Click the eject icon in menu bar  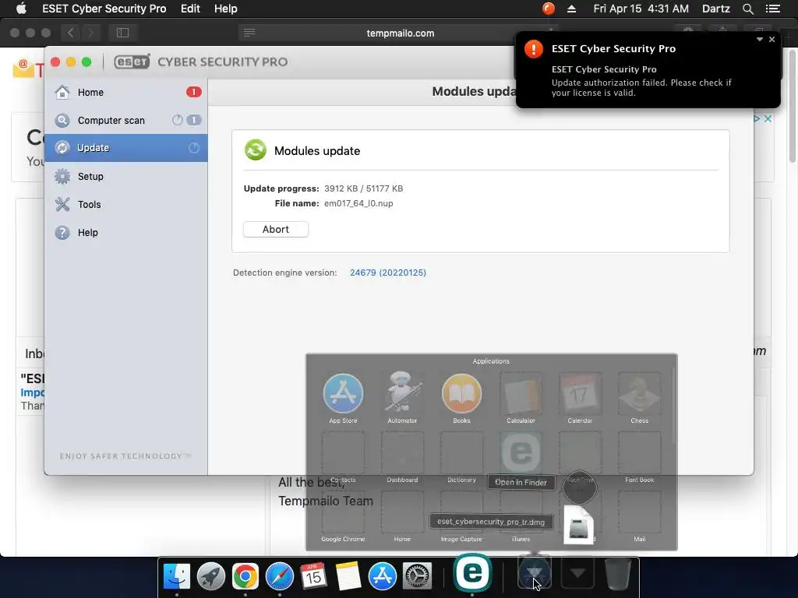tap(571, 9)
